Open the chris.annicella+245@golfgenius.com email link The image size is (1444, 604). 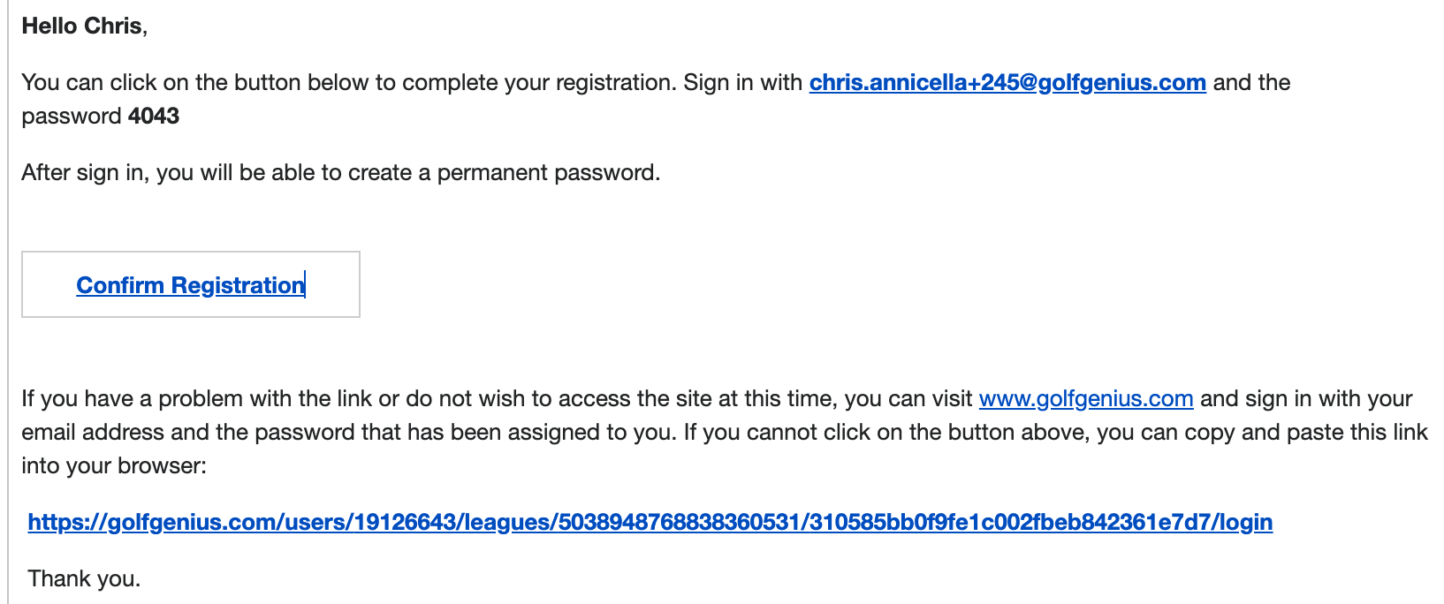click(1007, 82)
